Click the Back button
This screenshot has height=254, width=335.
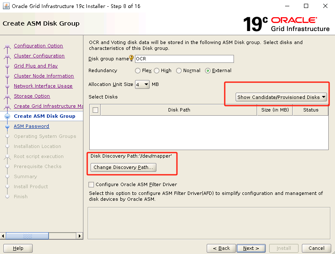pos(221,248)
